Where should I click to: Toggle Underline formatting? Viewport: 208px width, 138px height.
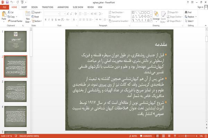(x=52, y=20)
